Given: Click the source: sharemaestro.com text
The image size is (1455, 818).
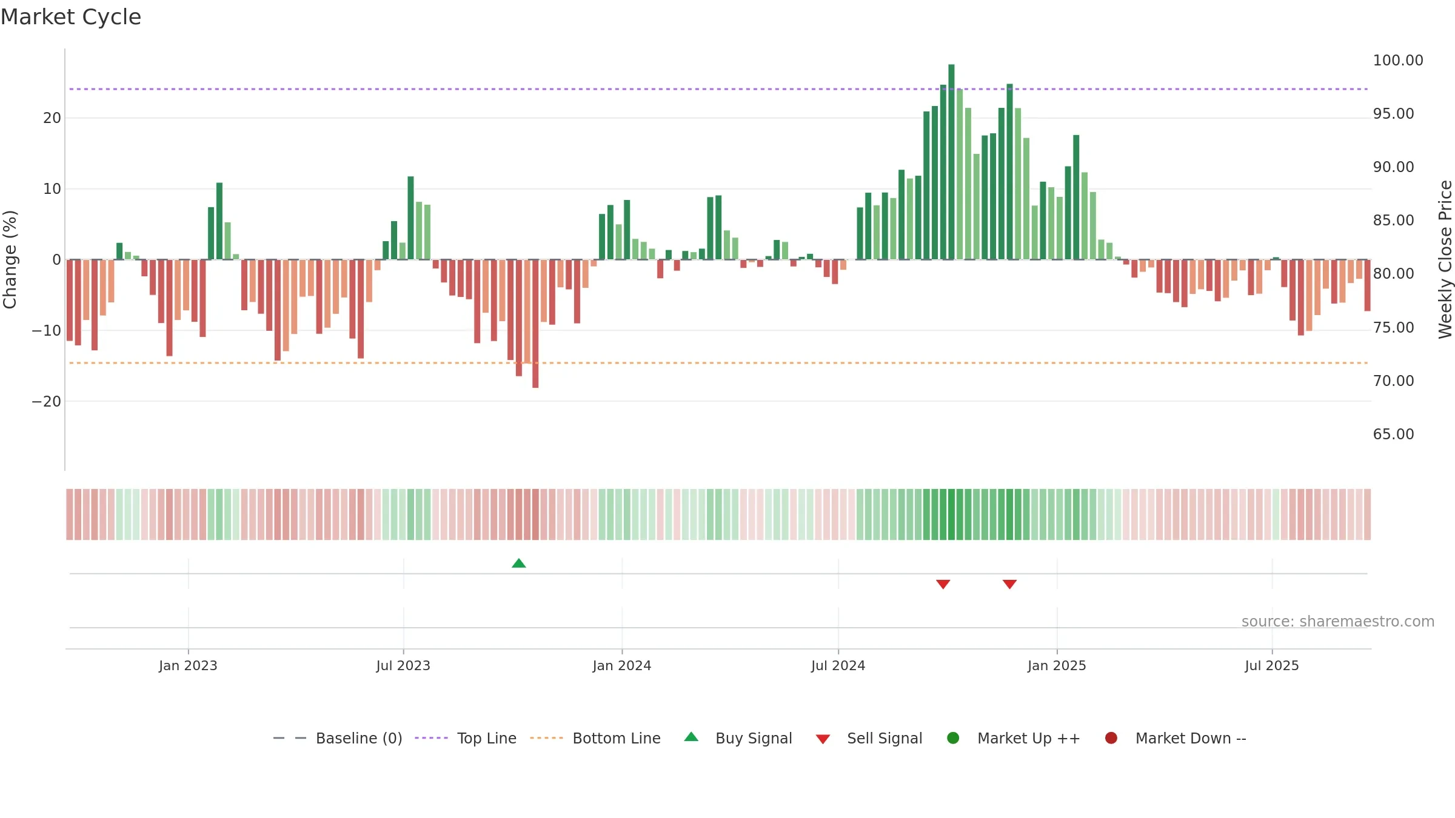Looking at the screenshot, I should click(x=1338, y=622).
